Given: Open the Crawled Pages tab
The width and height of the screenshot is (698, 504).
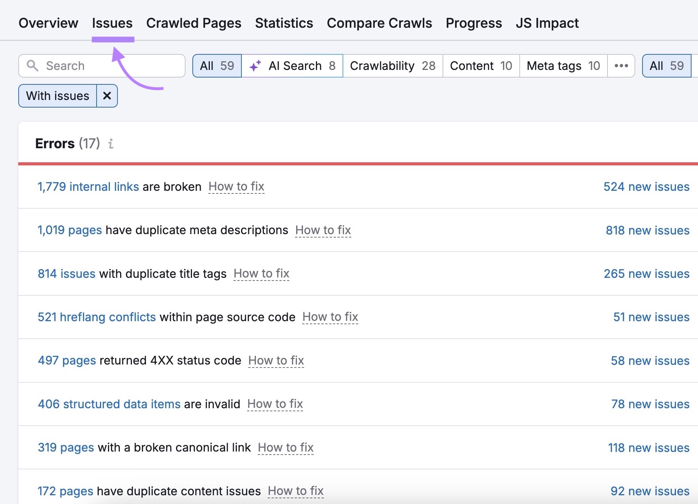Looking at the screenshot, I should pyautogui.click(x=194, y=23).
